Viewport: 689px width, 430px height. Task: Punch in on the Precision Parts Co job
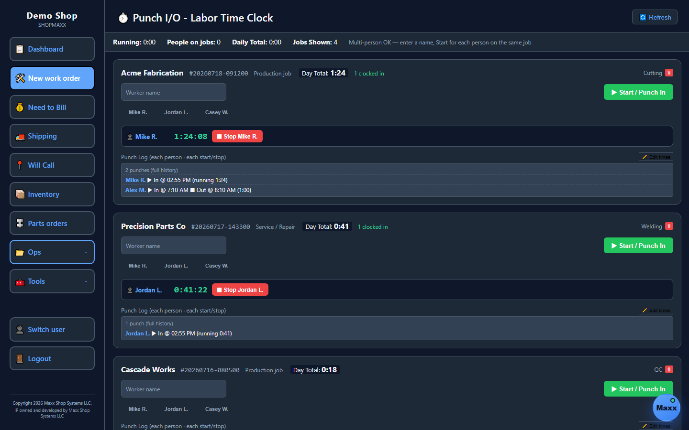[638, 246]
